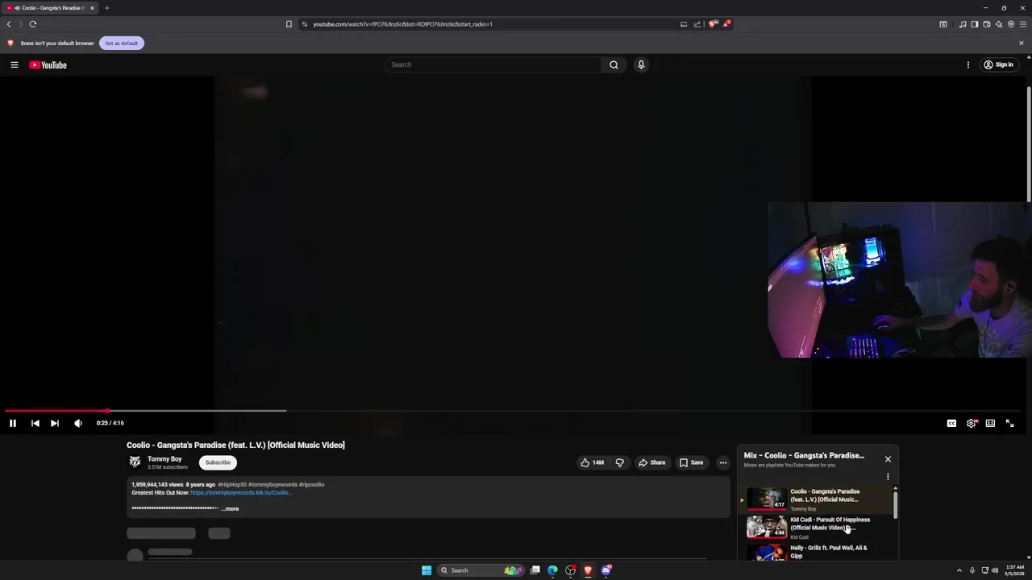The image size is (1032, 580).
Task: Show hidden system tray icons chevron
Action: click(959, 570)
